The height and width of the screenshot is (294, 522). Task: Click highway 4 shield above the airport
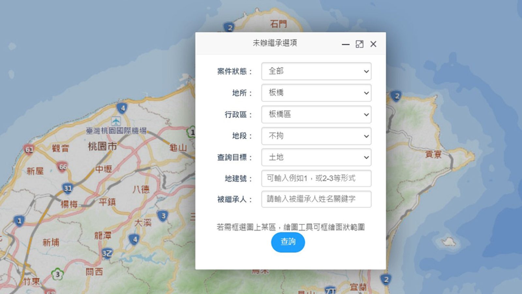pyautogui.click(x=123, y=108)
